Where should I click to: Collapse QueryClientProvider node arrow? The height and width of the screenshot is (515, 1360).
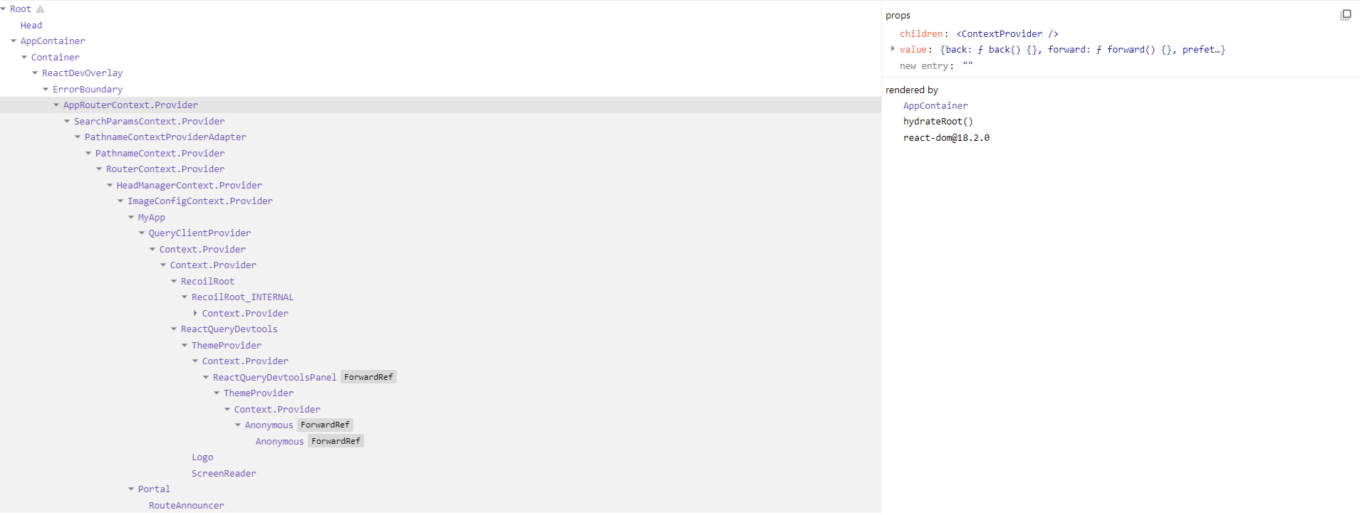tap(142, 233)
